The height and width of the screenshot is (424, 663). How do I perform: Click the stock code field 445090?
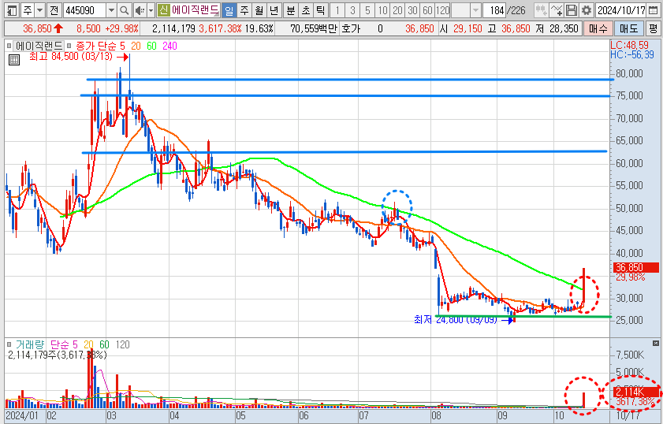point(84,10)
